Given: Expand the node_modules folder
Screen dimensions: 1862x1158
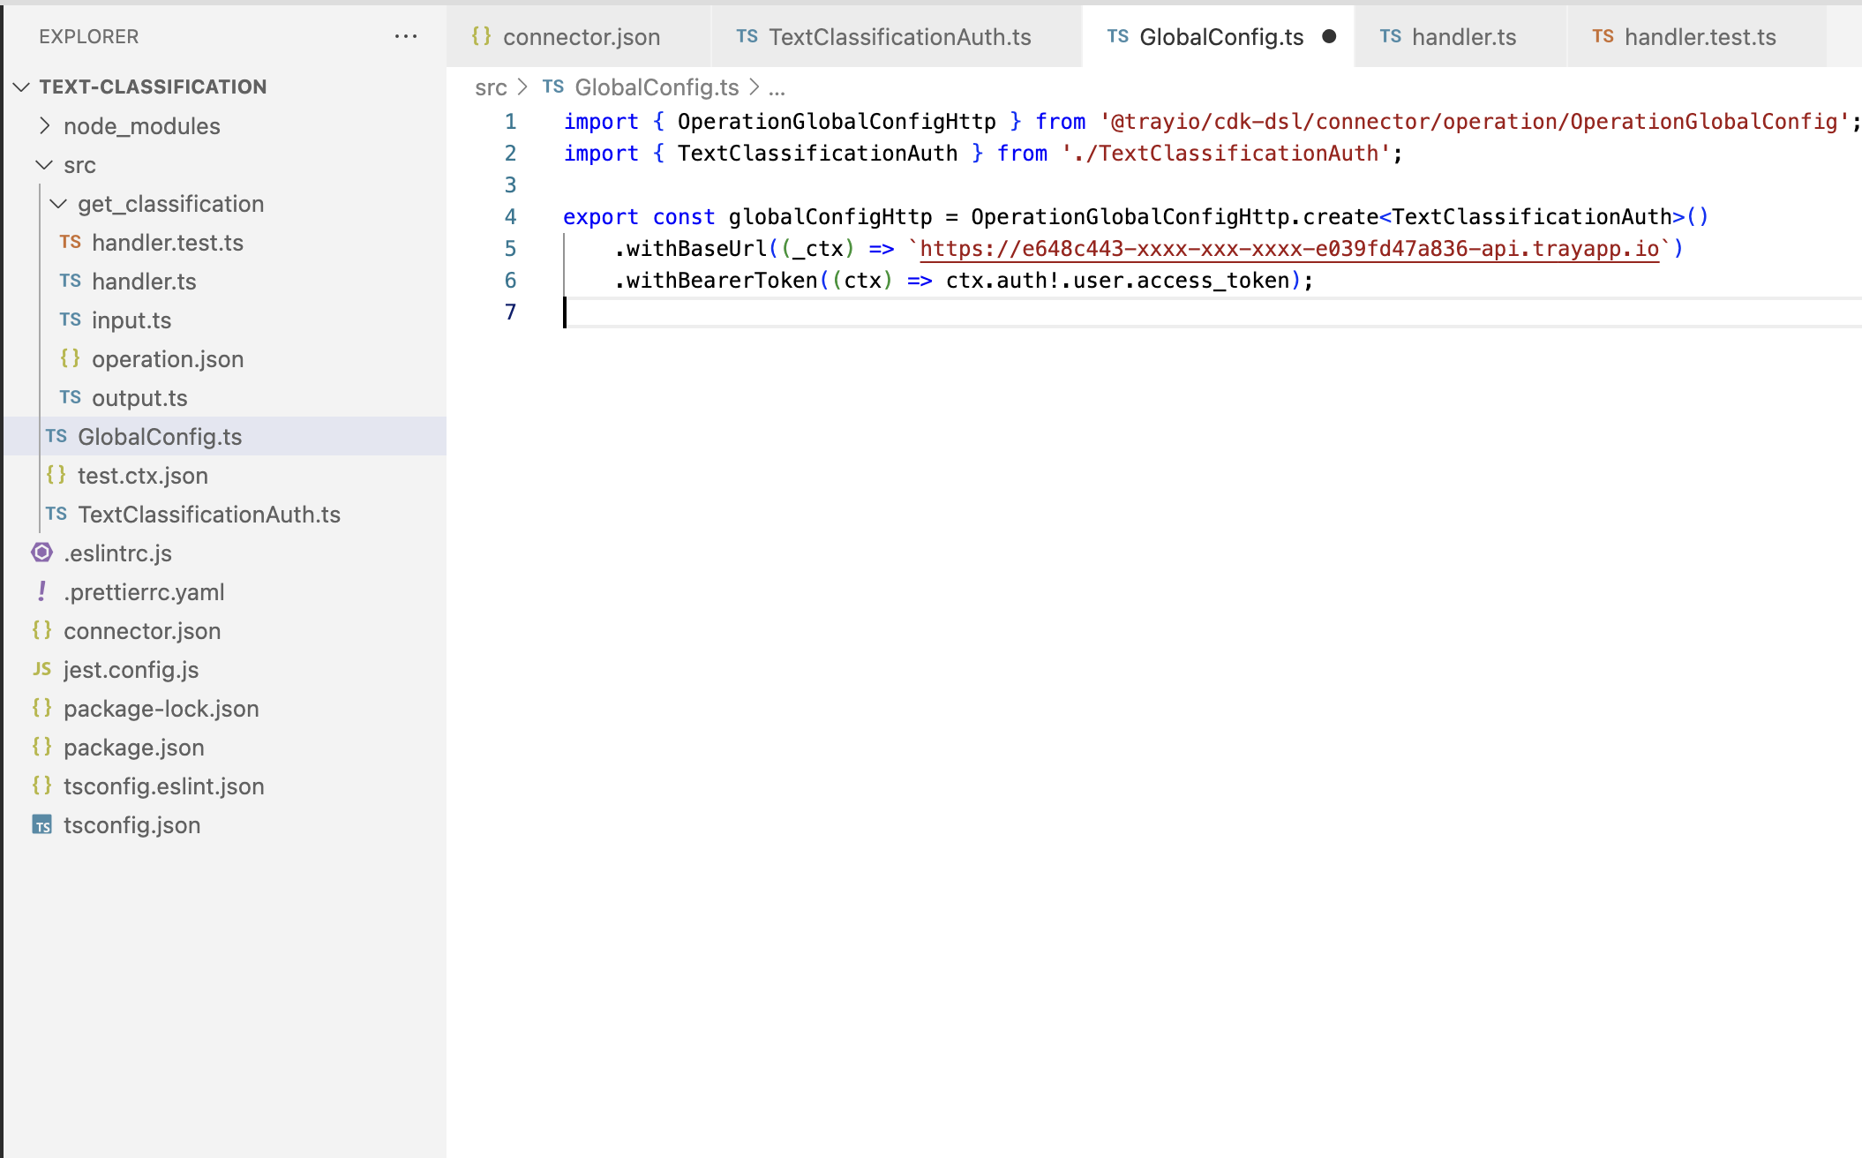Looking at the screenshot, I should point(46,125).
